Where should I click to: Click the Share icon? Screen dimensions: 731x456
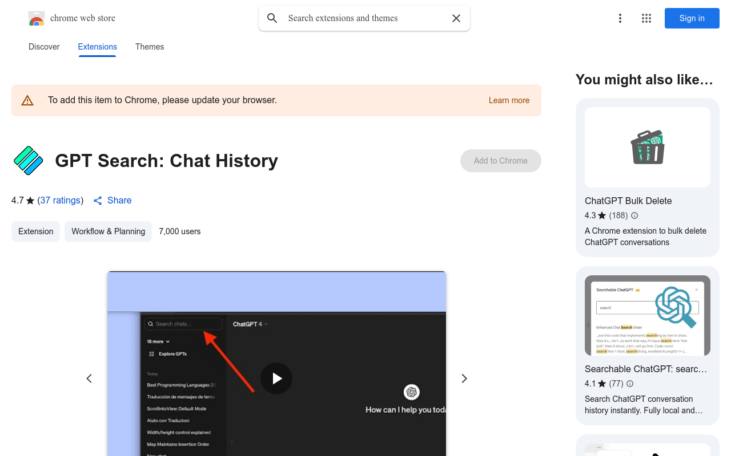click(98, 201)
